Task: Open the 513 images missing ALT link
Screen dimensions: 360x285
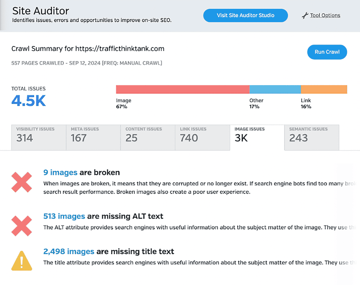Action: pyautogui.click(x=64, y=216)
